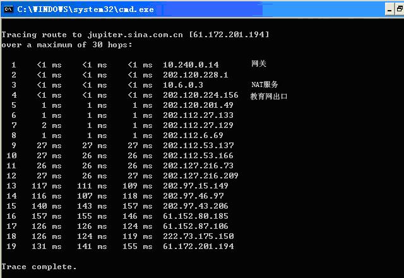The height and width of the screenshot is (278, 404).
Task: Click hop 1 address 10.240.0.14
Action: point(191,65)
